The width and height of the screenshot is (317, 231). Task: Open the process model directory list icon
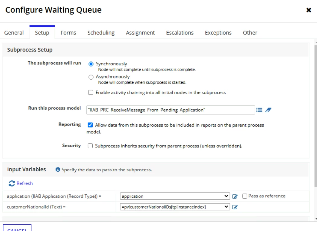(x=259, y=110)
